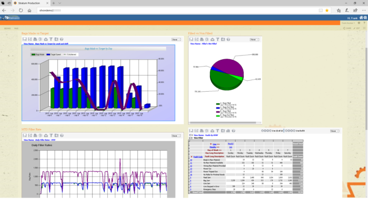The image size is (368, 199).
Task: Save the MTD Filler Rate view
Action: click(x=25, y=136)
